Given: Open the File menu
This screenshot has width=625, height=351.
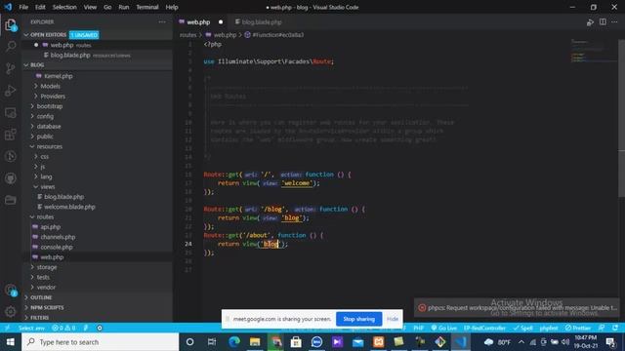Looking at the screenshot, I should pos(23,7).
